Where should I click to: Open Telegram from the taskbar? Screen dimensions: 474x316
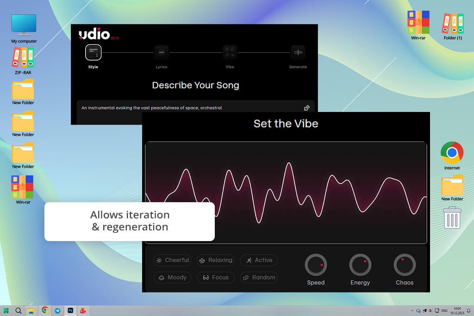pos(57,310)
